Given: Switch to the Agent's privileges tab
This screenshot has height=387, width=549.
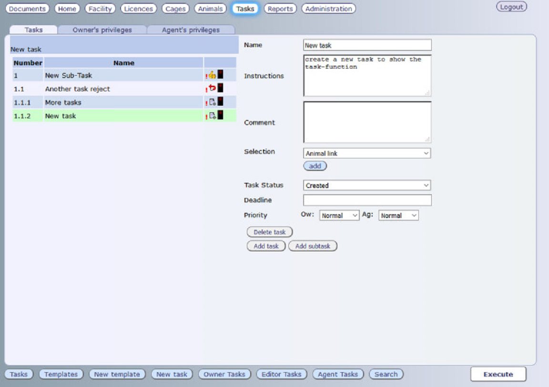Looking at the screenshot, I should (191, 30).
